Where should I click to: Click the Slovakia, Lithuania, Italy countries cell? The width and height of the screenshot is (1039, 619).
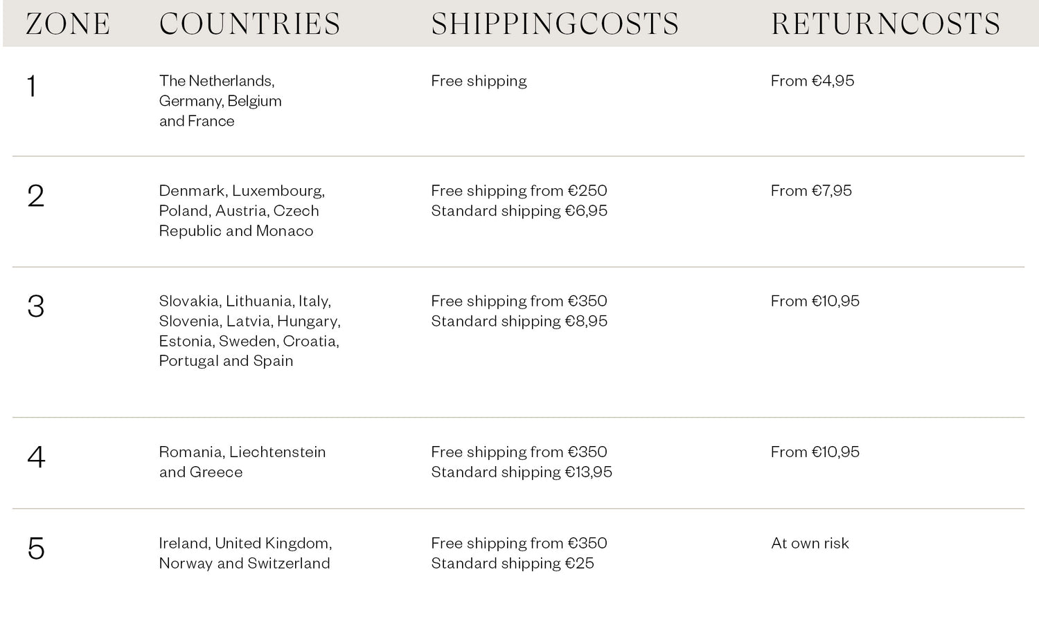coord(249,331)
